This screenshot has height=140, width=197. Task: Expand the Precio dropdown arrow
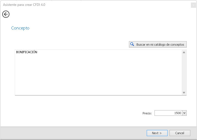185,113
